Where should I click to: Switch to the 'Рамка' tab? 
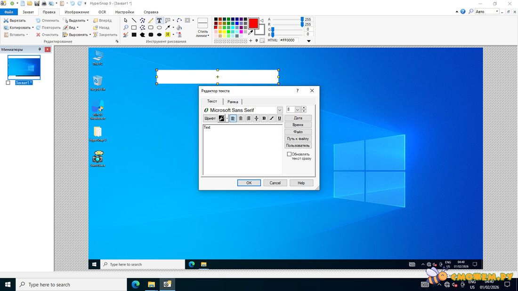(x=233, y=102)
